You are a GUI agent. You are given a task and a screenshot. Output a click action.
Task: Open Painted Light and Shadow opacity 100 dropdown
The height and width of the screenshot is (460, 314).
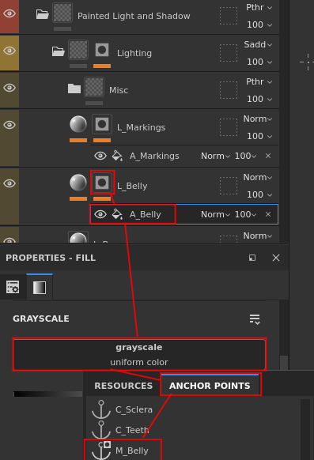coord(259,25)
